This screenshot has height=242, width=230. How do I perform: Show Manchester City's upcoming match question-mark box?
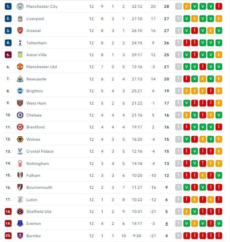pyautogui.click(x=179, y=6)
